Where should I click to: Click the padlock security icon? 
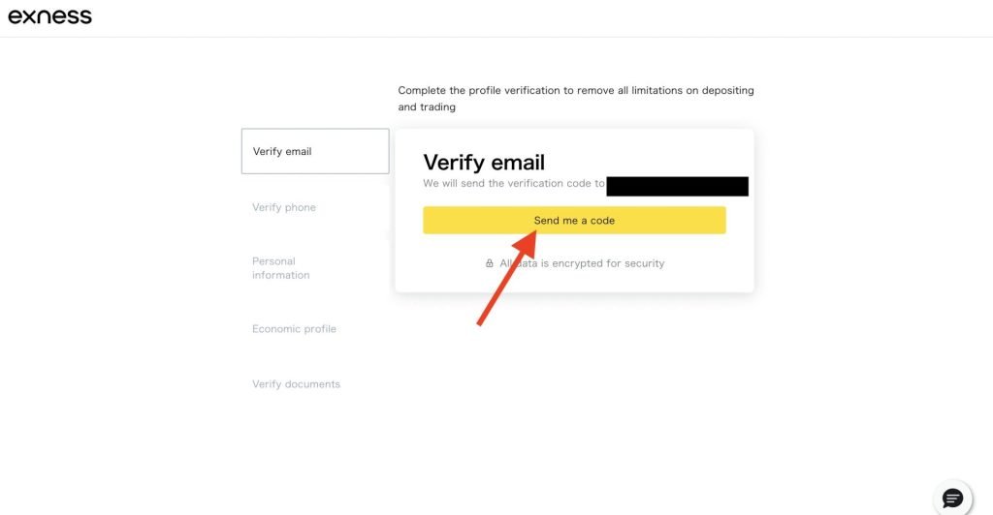490,263
